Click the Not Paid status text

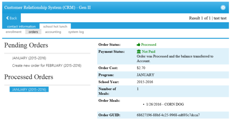[x=148, y=52]
